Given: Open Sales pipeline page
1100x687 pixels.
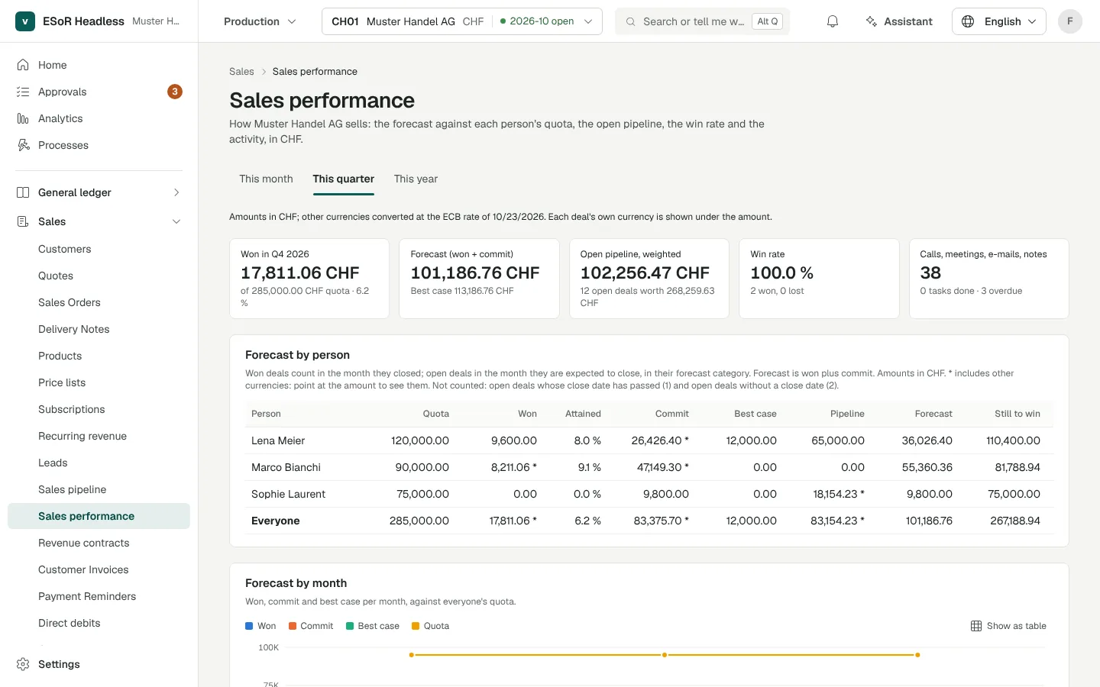Looking at the screenshot, I should click(x=99, y=489).
